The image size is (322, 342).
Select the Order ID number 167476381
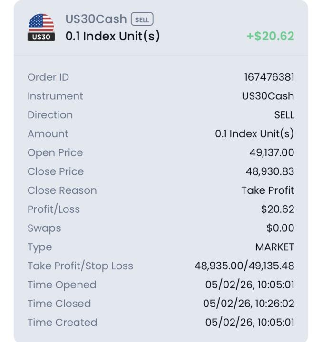(269, 77)
